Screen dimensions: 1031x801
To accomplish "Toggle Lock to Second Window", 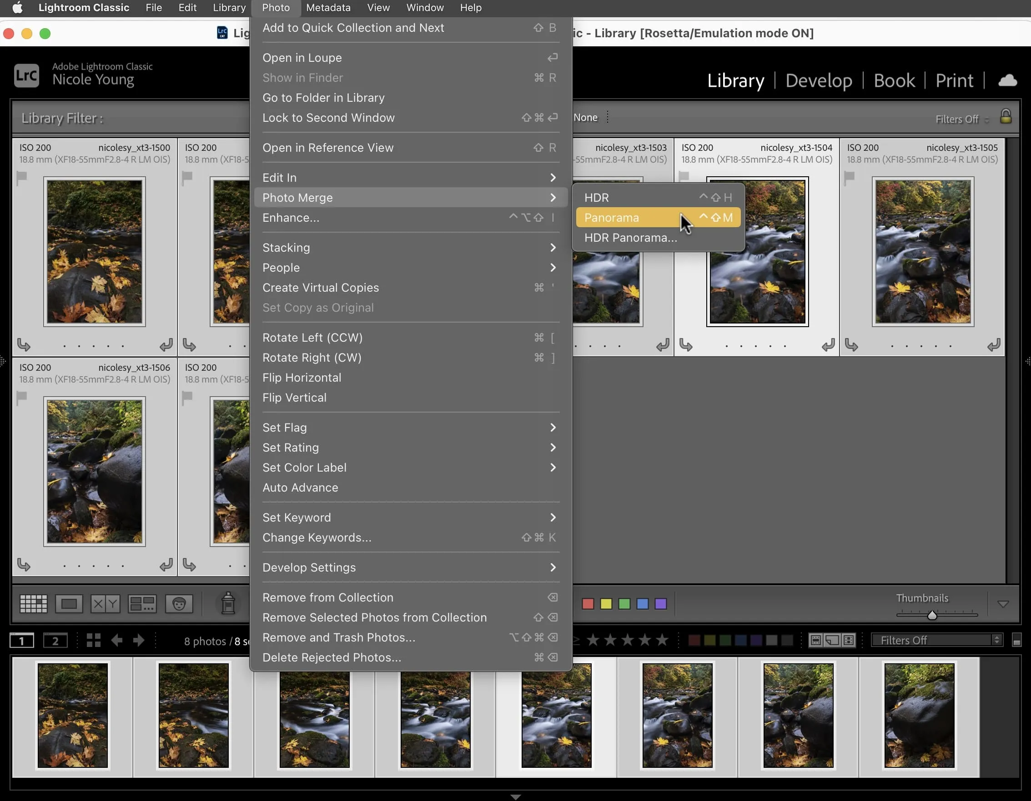I will pyautogui.click(x=411, y=118).
